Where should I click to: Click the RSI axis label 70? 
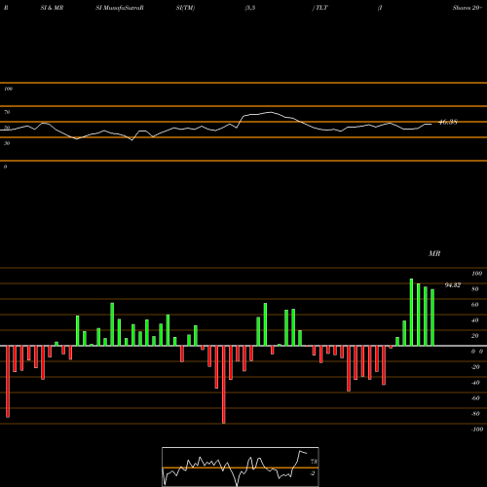click(7, 112)
